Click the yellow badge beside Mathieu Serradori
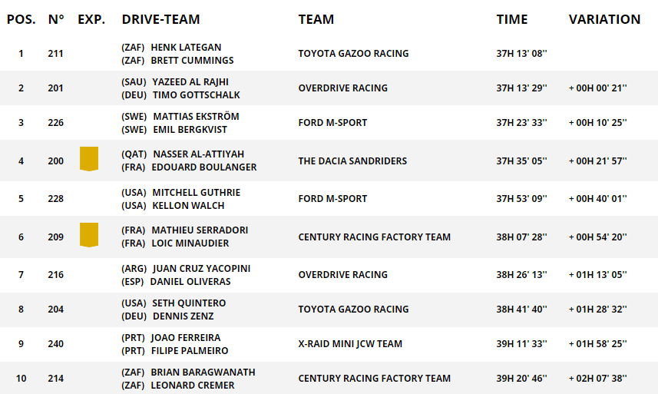This screenshot has width=658, height=394. point(89,235)
